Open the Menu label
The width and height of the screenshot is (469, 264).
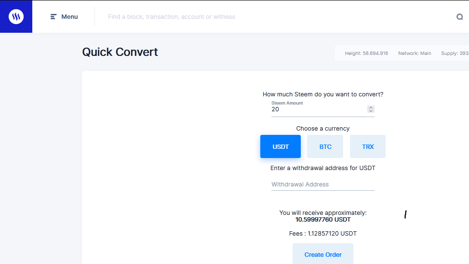coord(69,17)
